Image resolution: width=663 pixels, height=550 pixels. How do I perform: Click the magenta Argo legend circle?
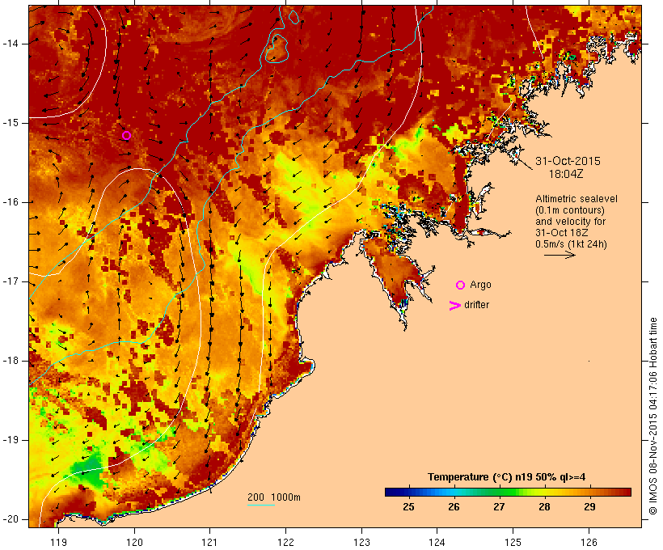pyautogui.click(x=461, y=286)
